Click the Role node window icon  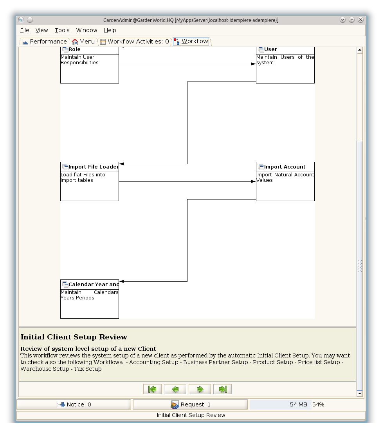pos(65,50)
